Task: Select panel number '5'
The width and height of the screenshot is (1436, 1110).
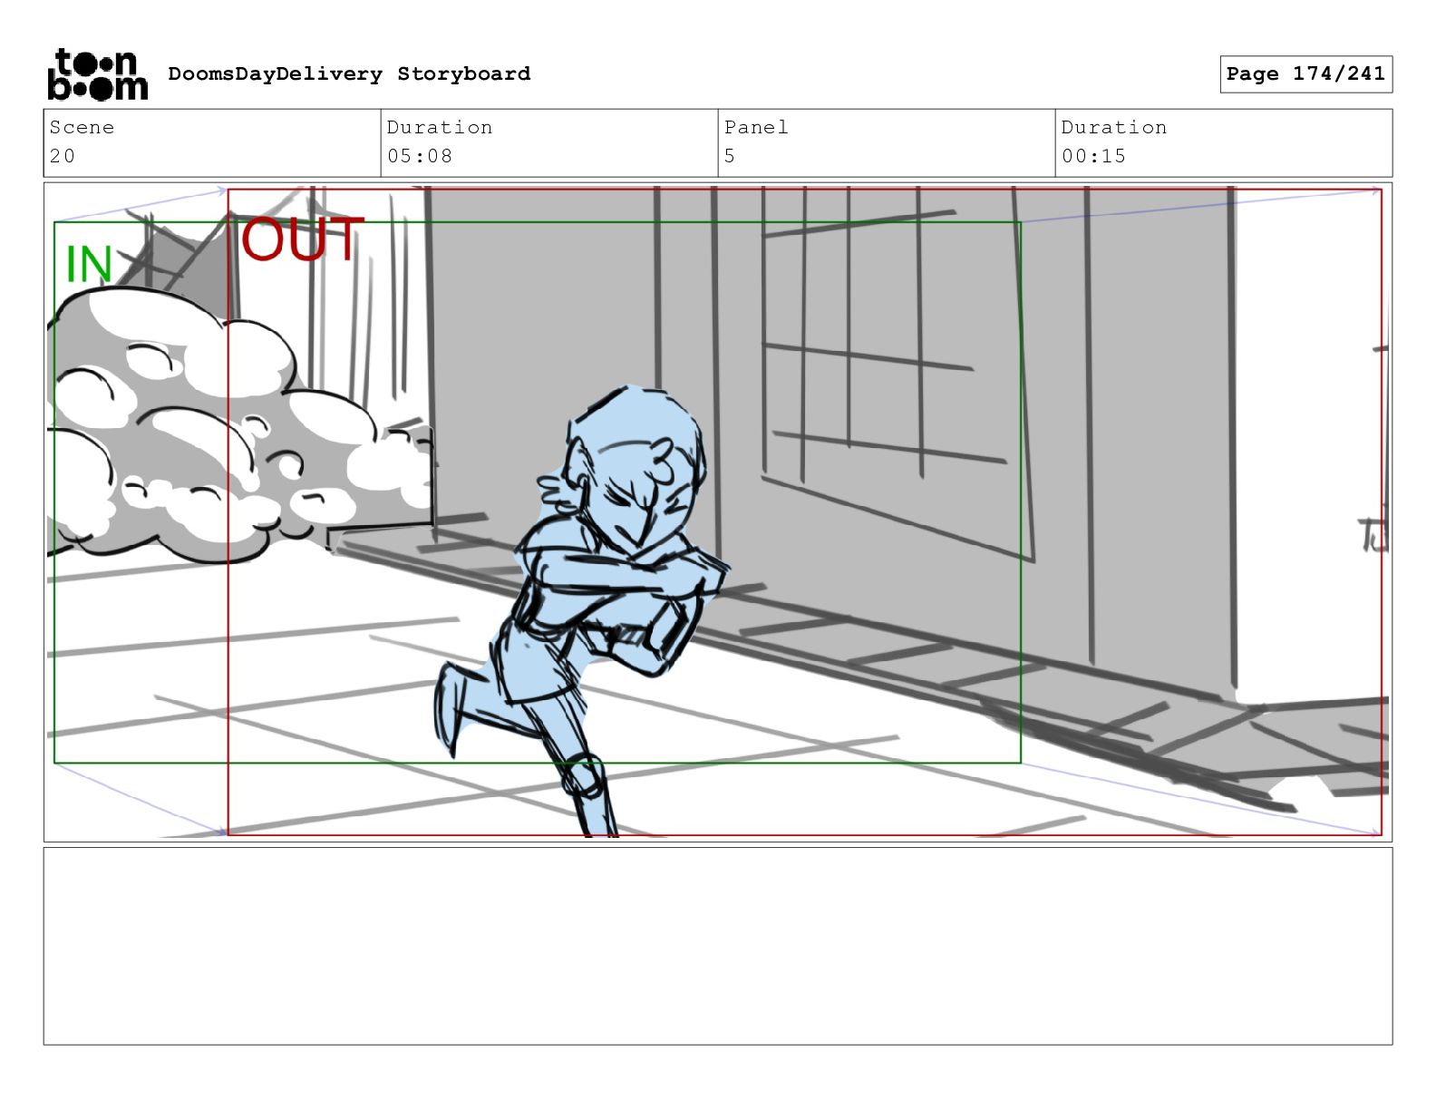Action: [x=730, y=156]
